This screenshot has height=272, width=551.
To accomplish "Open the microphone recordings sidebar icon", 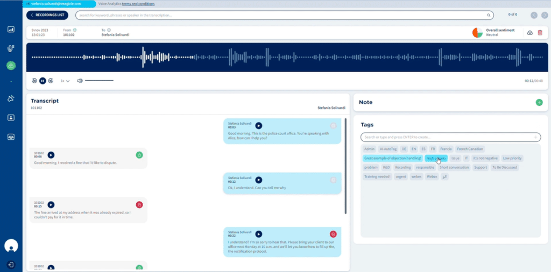I will pos(11,47).
